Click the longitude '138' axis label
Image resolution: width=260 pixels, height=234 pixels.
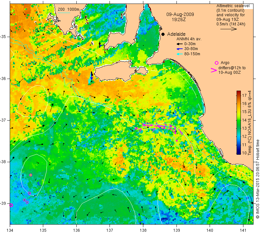143,230
